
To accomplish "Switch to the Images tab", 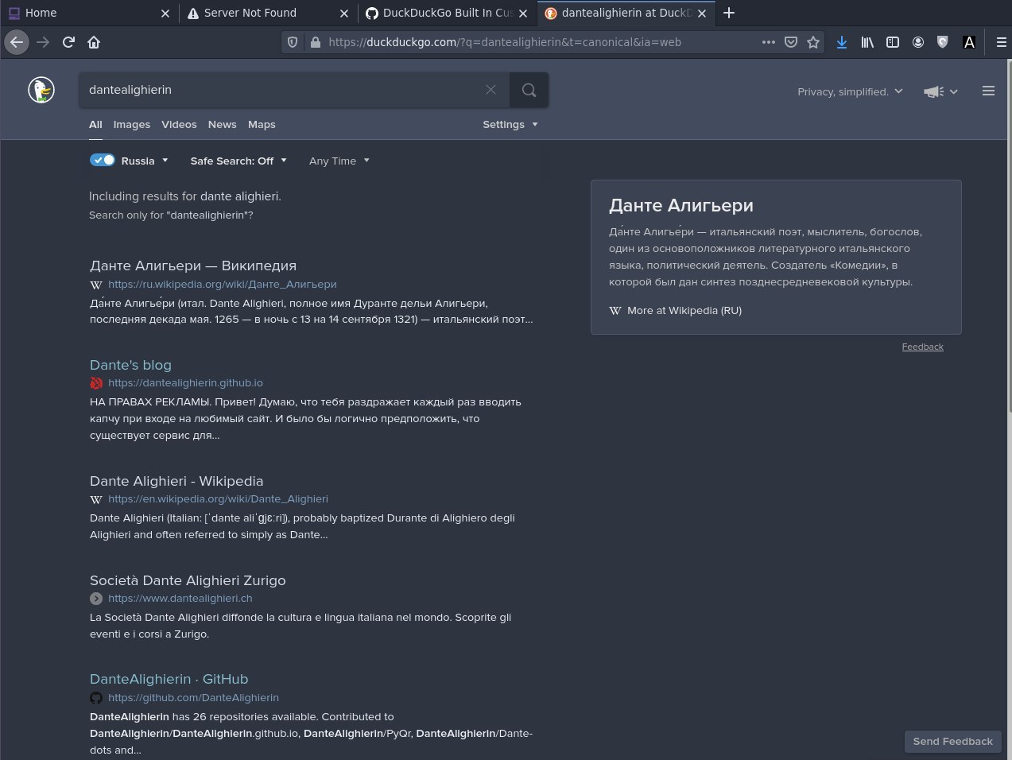I will [x=132, y=125].
